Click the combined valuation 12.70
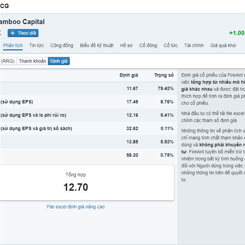Viewport: 245px width, 245px height. tap(76, 187)
